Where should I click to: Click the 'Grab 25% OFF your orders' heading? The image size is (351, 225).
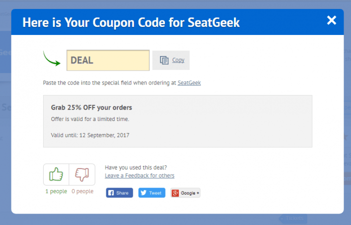pos(92,107)
